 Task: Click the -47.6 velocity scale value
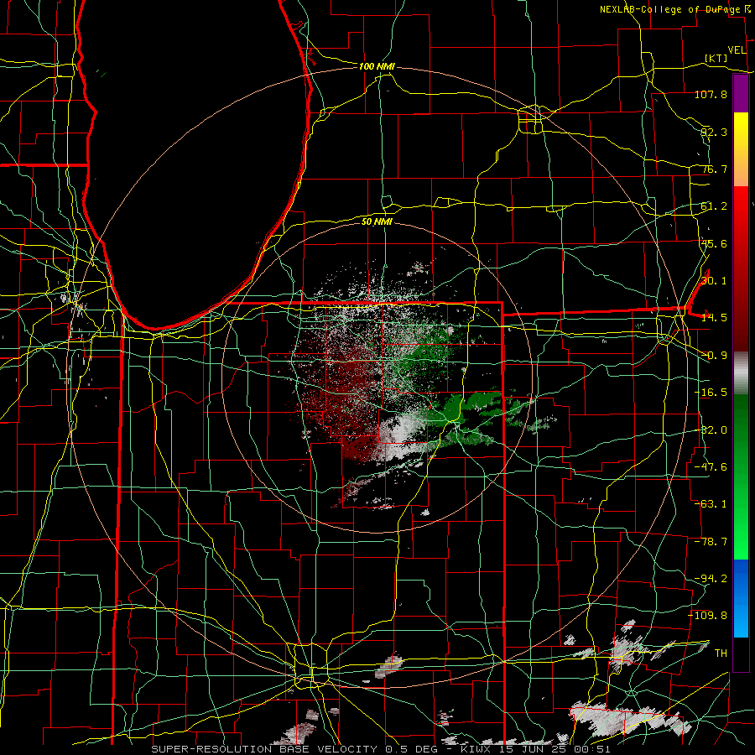pos(711,467)
